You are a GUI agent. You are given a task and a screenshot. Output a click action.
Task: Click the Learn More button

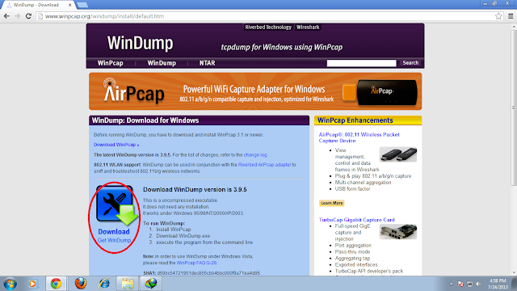tap(332, 203)
